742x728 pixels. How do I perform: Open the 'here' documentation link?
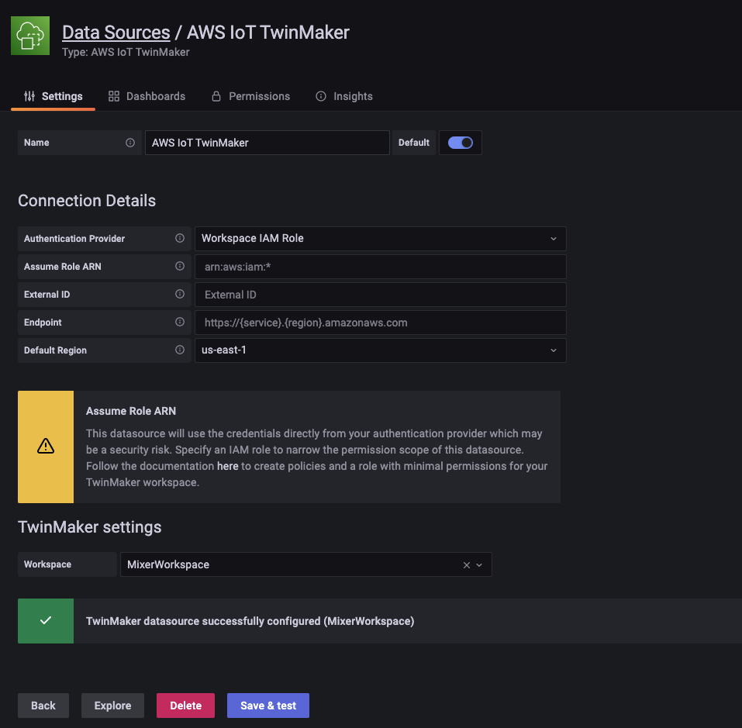click(x=228, y=467)
